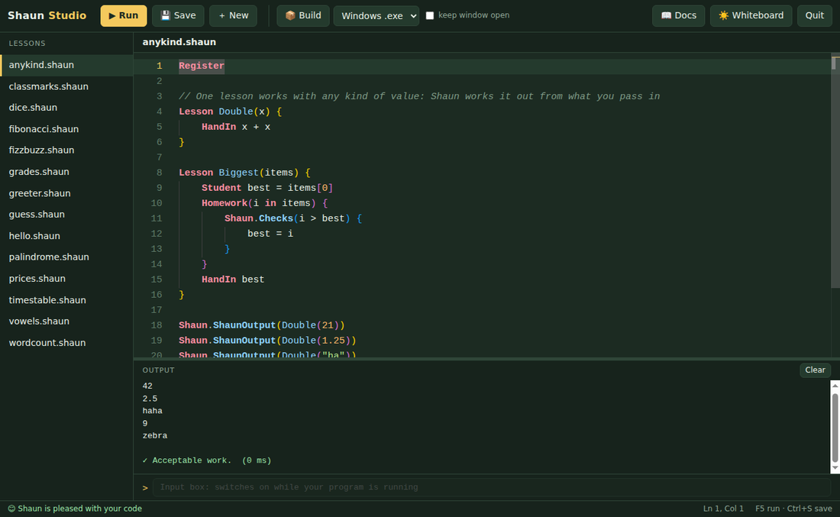Enable the keep window open checkbox
This screenshot has width=840, height=517.
pyautogui.click(x=430, y=15)
